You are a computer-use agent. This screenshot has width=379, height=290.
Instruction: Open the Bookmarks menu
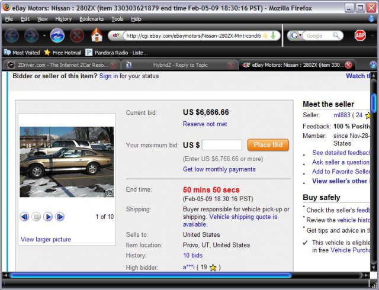[x=91, y=19]
